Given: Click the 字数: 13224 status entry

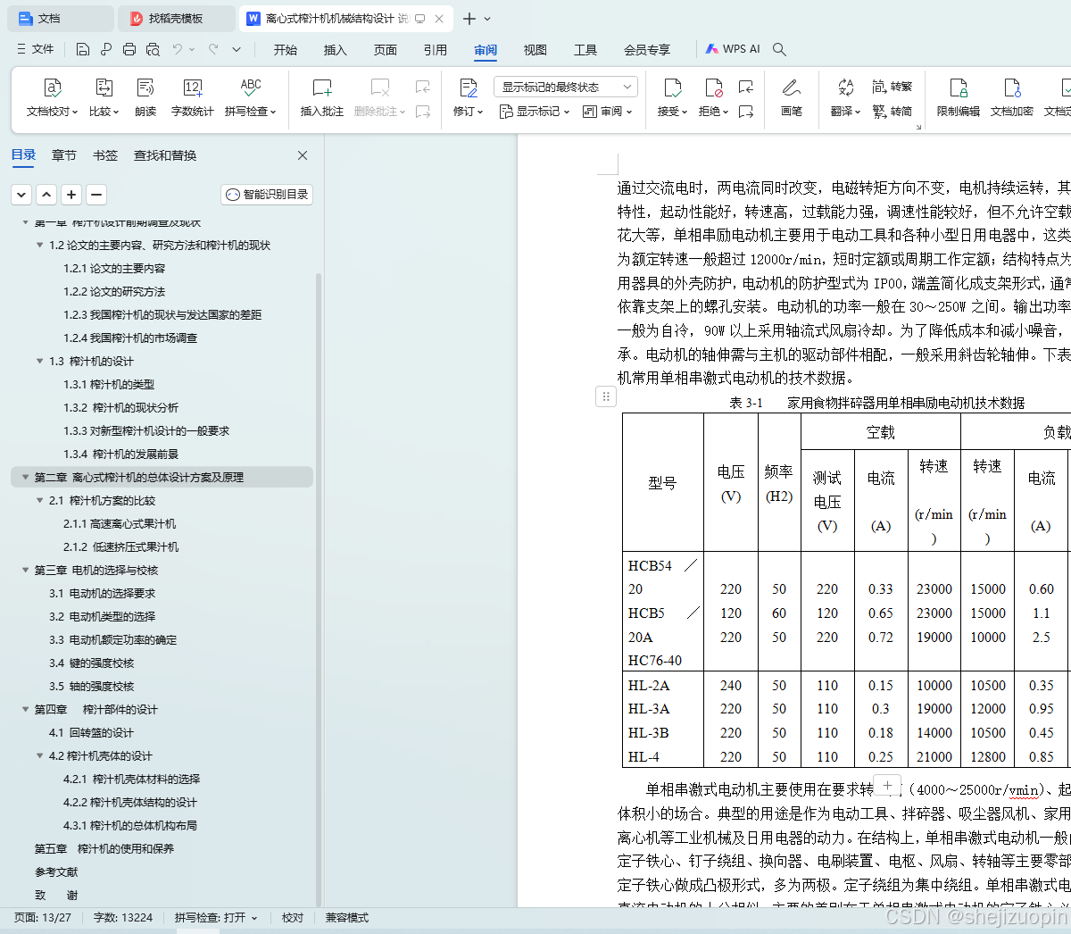Looking at the screenshot, I should (123, 917).
